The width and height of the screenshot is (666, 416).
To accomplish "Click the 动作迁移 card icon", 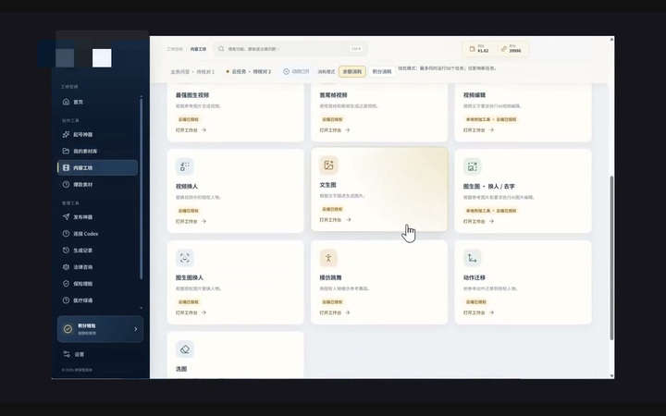I will (473, 258).
